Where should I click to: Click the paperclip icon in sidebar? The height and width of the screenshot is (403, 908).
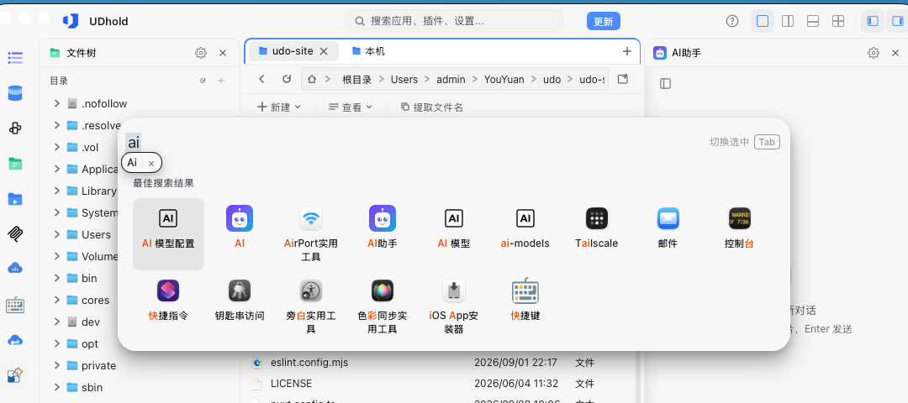pos(15,233)
